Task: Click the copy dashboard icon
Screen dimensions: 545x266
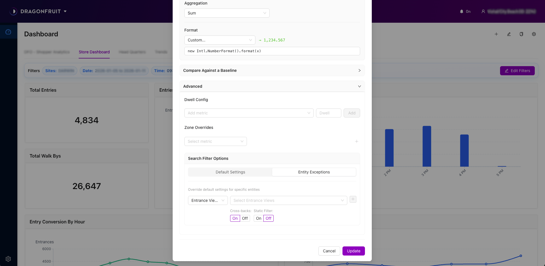Action: pyautogui.click(x=521, y=34)
